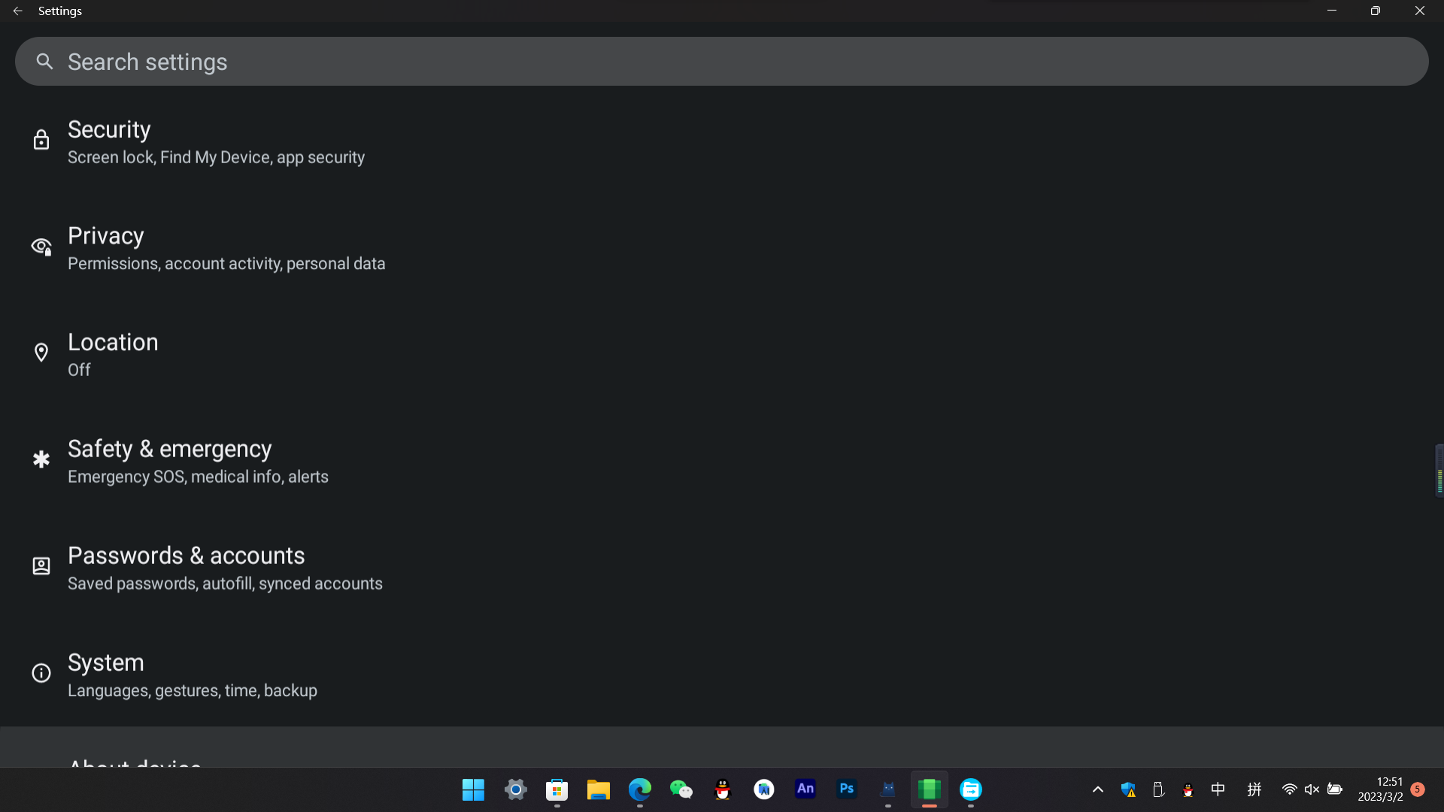Click the scrollbar on the right edge

(x=1439, y=470)
